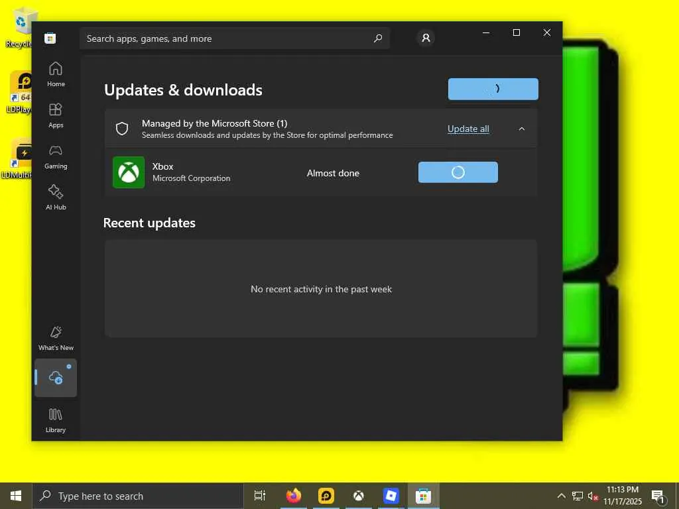Open the Xbox app from the taskbar
Viewport: 679px width, 509px height.
click(x=359, y=496)
